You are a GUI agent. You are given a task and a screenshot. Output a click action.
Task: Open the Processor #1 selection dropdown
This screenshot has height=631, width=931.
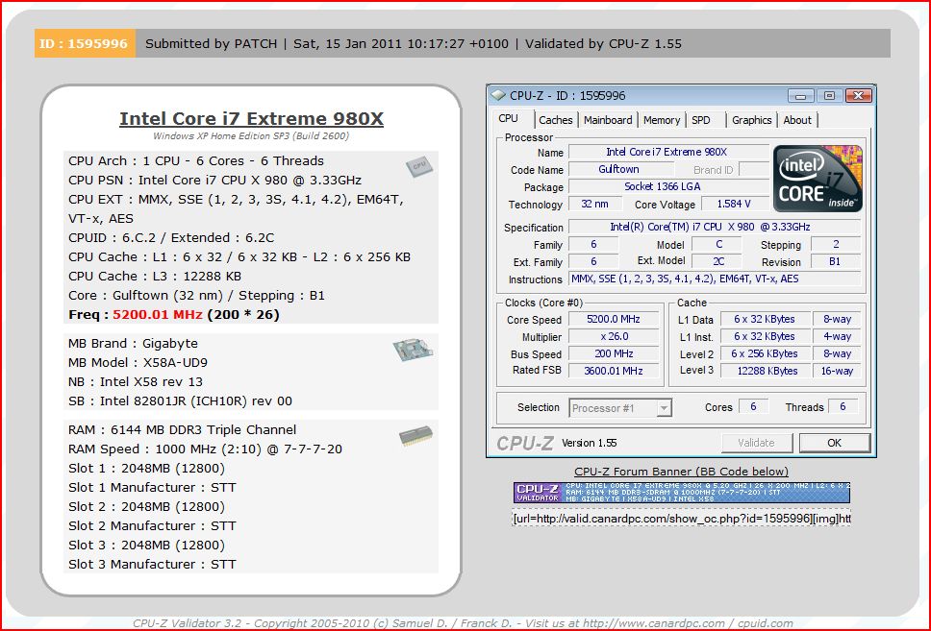point(664,408)
